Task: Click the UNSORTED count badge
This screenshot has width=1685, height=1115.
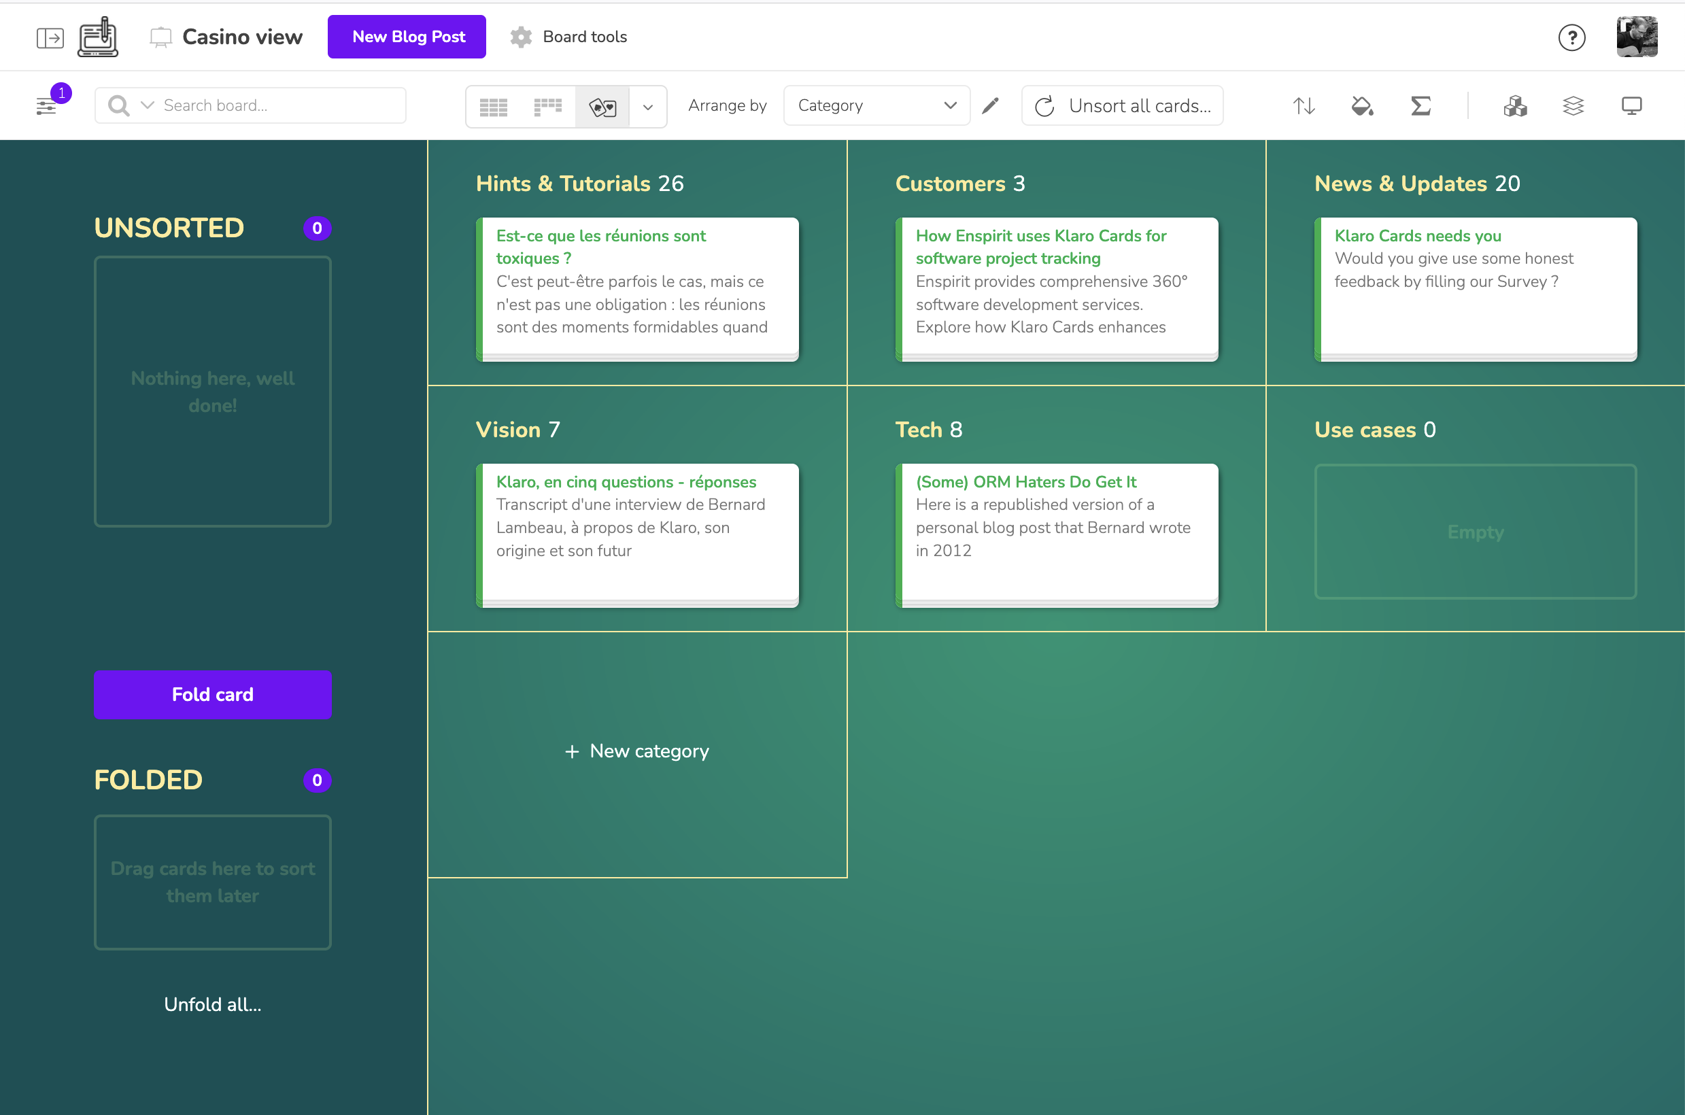Action: (x=318, y=228)
